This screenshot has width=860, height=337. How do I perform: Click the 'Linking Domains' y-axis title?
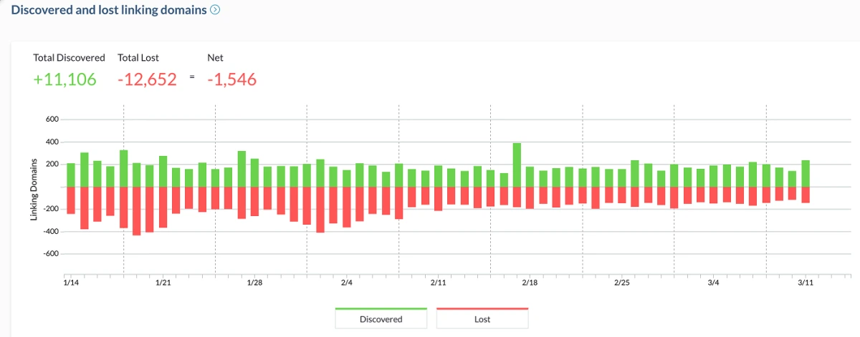[34, 187]
